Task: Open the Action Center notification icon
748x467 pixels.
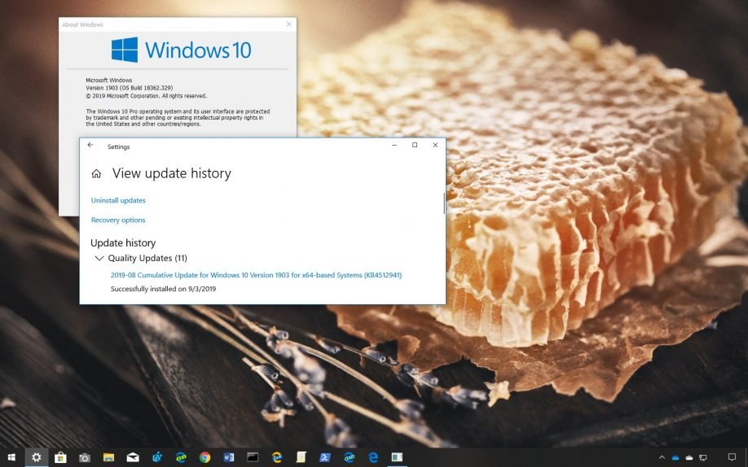Action: [x=733, y=457]
